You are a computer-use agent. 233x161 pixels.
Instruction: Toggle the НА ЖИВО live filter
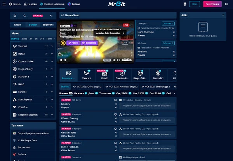pos(38,16)
